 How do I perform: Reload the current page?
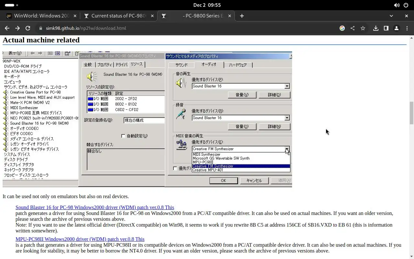pos(28,28)
